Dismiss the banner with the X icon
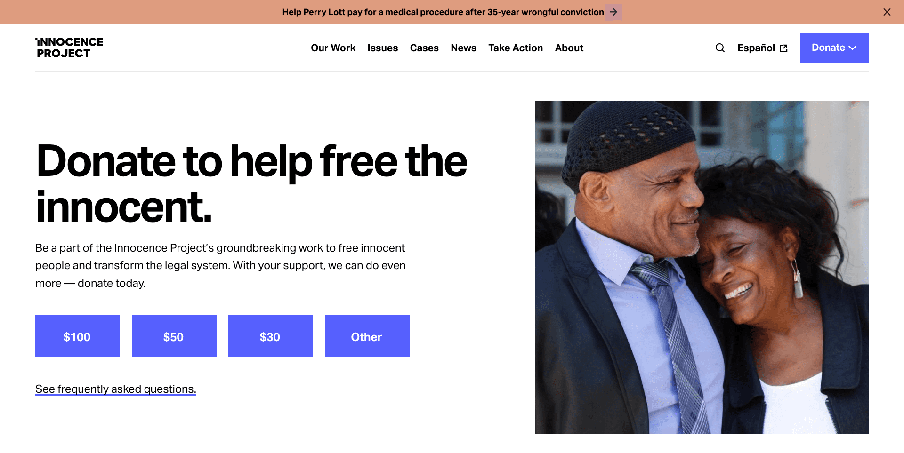The image size is (904, 453). click(x=887, y=12)
